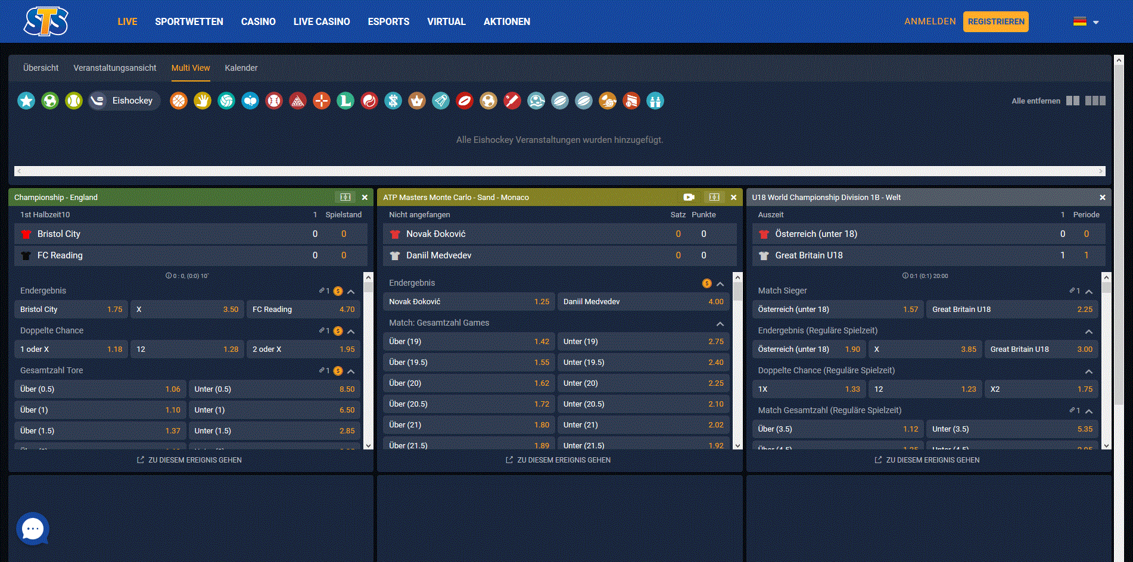The width and height of the screenshot is (1133, 562).
Task: Click the horizontal event carousel scrollbar
Action: [559, 171]
